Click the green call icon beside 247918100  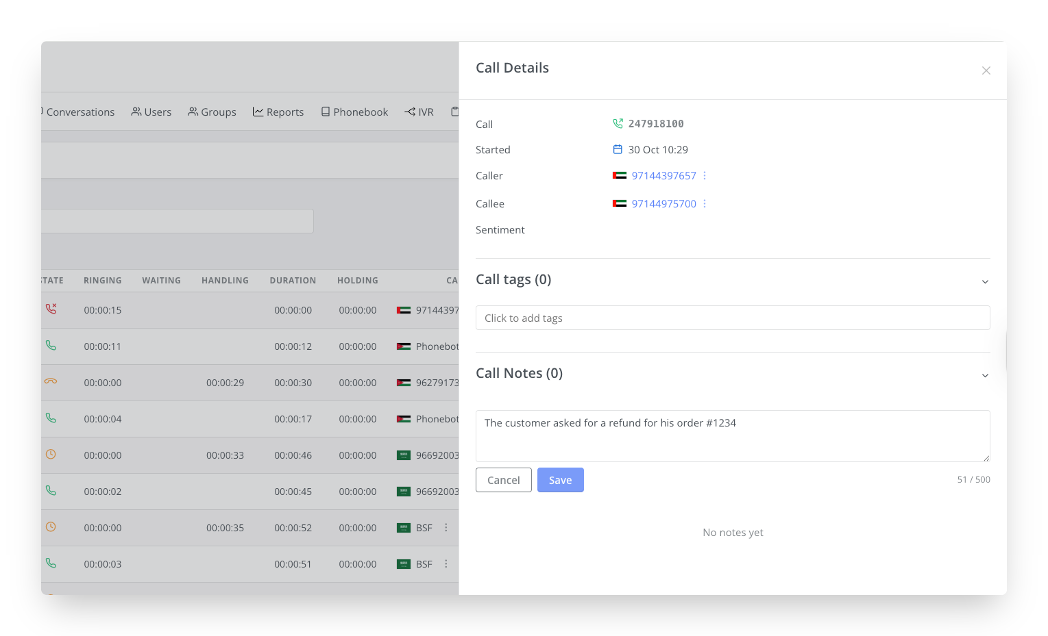tap(618, 124)
